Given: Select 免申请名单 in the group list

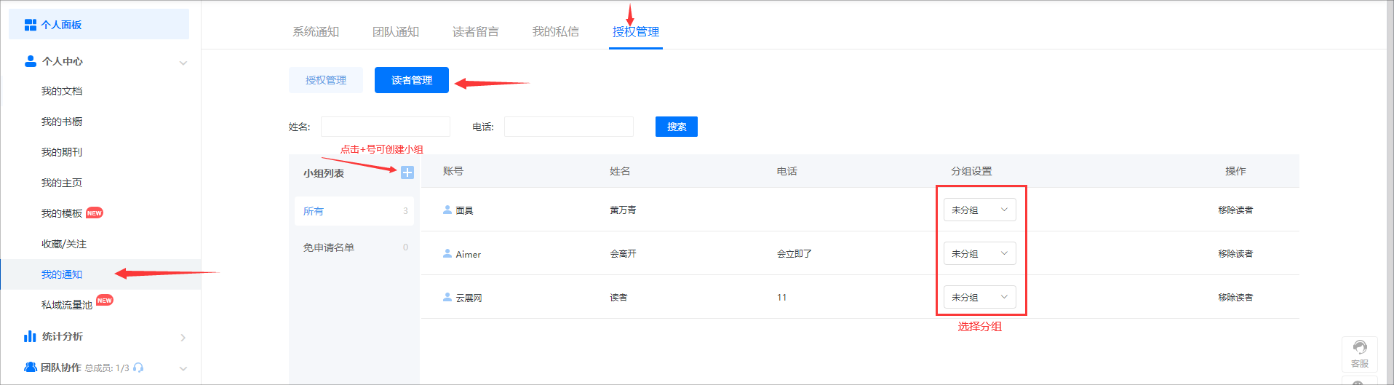Looking at the screenshot, I should pyautogui.click(x=329, y=247).
